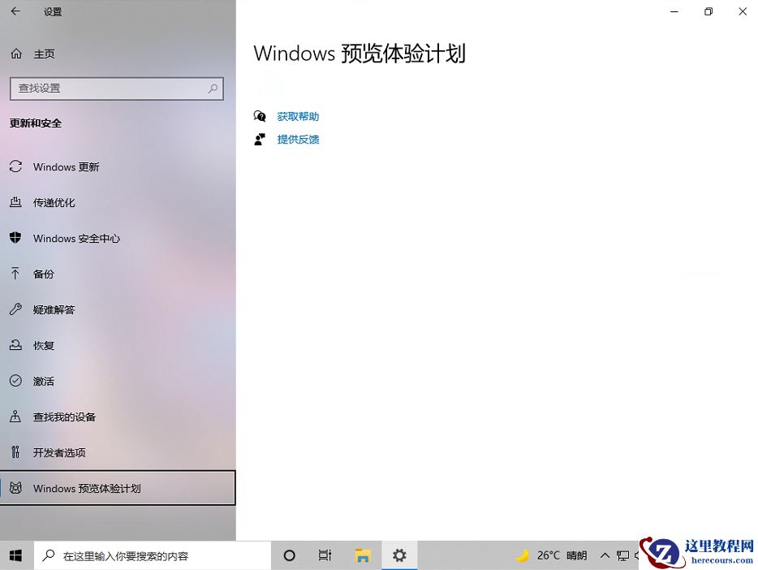Select the 备份 upload-arrow icon
Viewport: 758px width, 570px height.
[x=16, y=274]
